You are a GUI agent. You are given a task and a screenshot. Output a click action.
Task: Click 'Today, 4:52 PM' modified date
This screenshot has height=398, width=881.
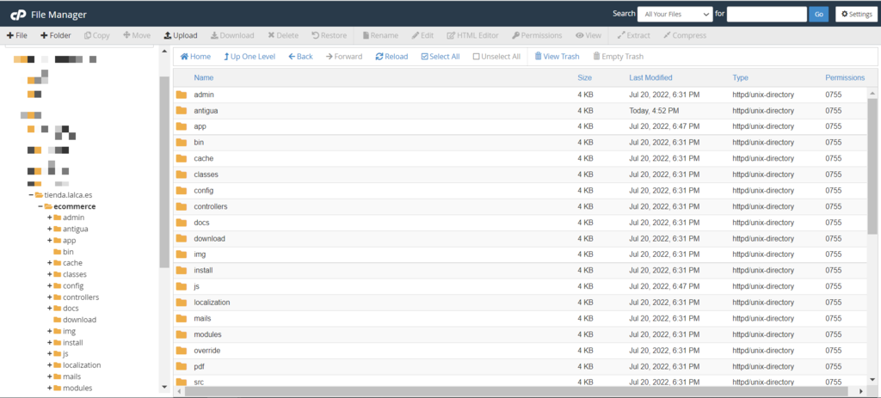654,111
